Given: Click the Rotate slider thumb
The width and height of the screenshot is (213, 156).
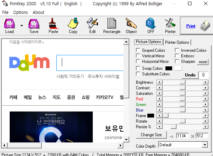Looking at the screenshot, I should tap(182, 121).
